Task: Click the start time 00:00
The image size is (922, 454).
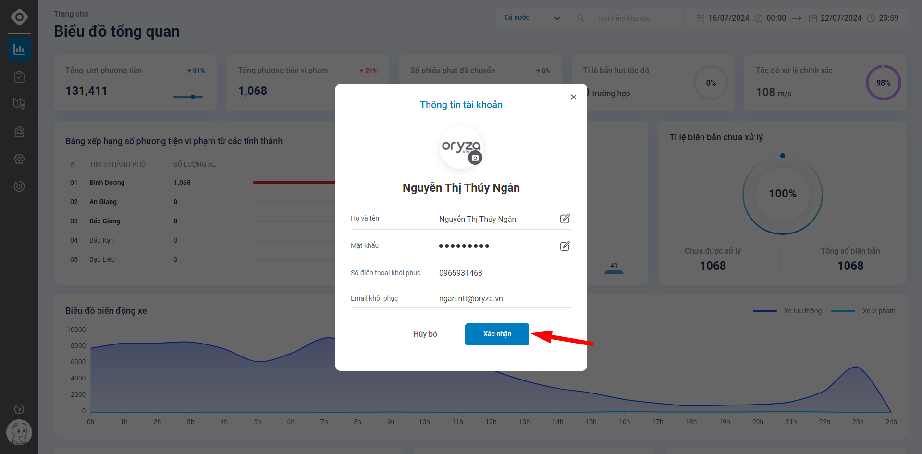Action: pyautogui.click(x=776, y=18)
